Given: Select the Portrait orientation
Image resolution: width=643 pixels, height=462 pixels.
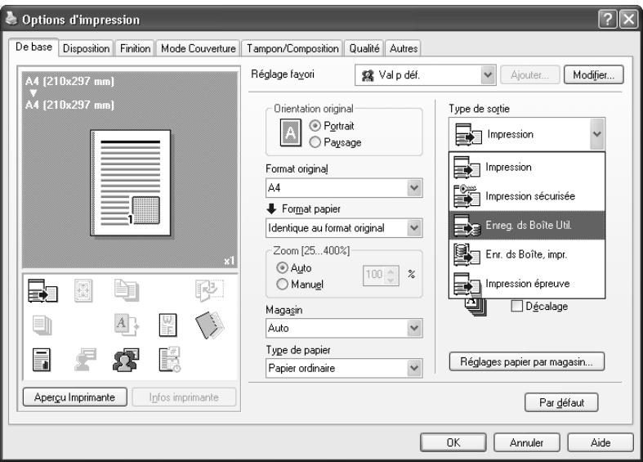Looking at the screenshot, I should pyautogui.click(x=315, y=126).
